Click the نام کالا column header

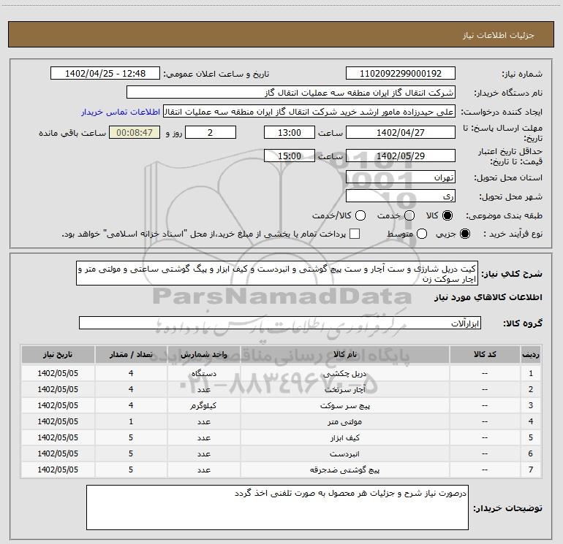coord(344,355)
